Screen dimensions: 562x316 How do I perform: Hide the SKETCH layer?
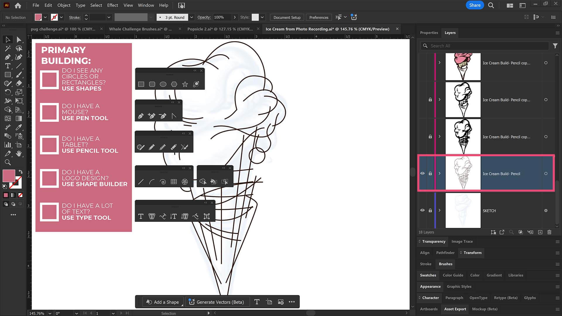[422, 210]
